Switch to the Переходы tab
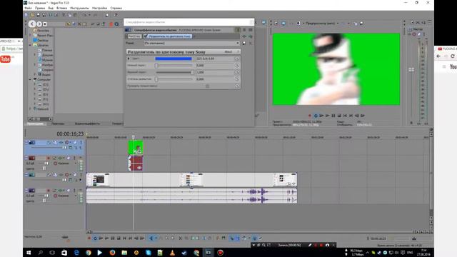Viewport: 457px width, 257px height. point(58,124)
